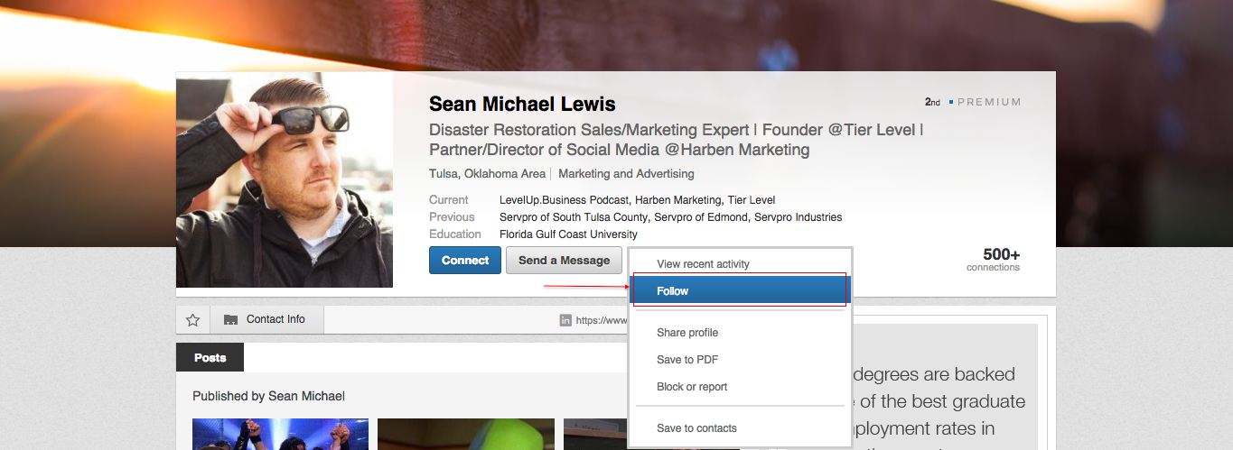This screenshot has width=1233, height=450.
Task: Open Servpro of South Tulsa County link
Action: 573,217
